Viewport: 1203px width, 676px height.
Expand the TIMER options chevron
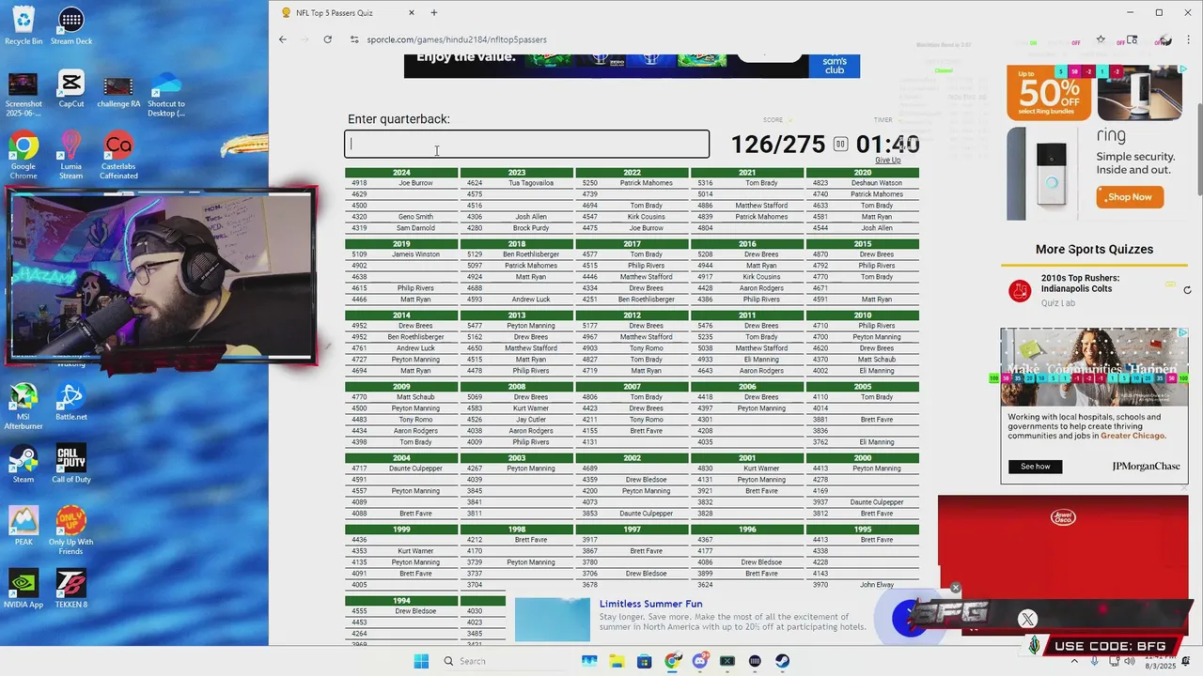tap(899, 120)
